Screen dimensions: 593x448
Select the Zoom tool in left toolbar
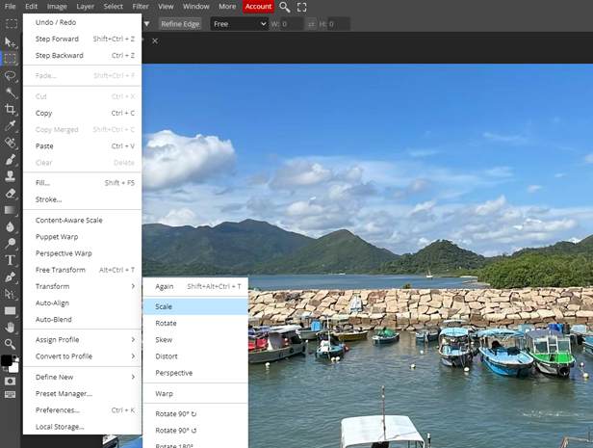pyautogui.click(x=10, y=344)
